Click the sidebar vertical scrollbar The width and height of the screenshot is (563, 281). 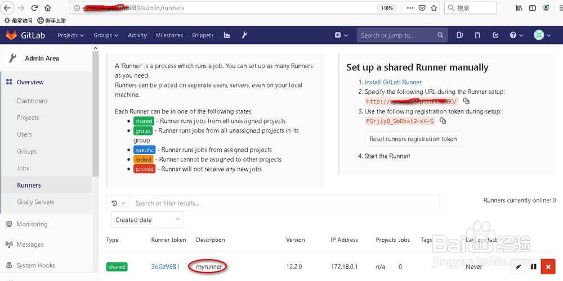(95, 113)
